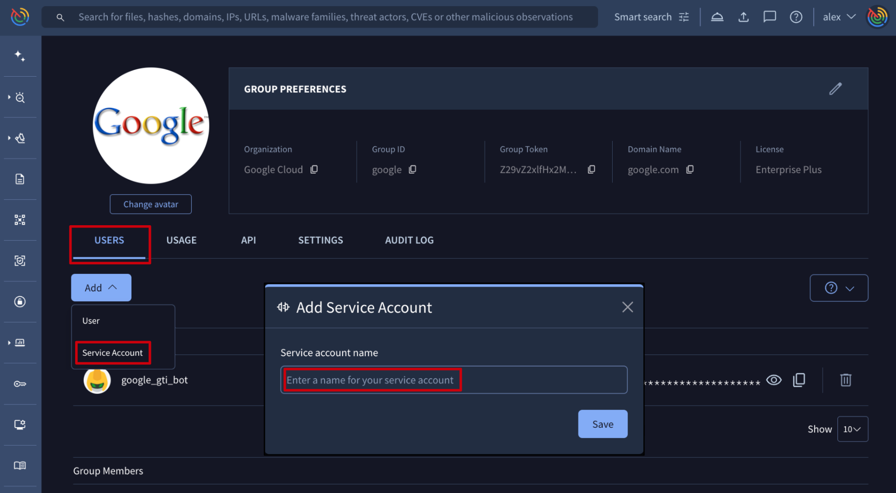Click the google_gti_bot avatar icon
The image size is (896, 493).
97,380
